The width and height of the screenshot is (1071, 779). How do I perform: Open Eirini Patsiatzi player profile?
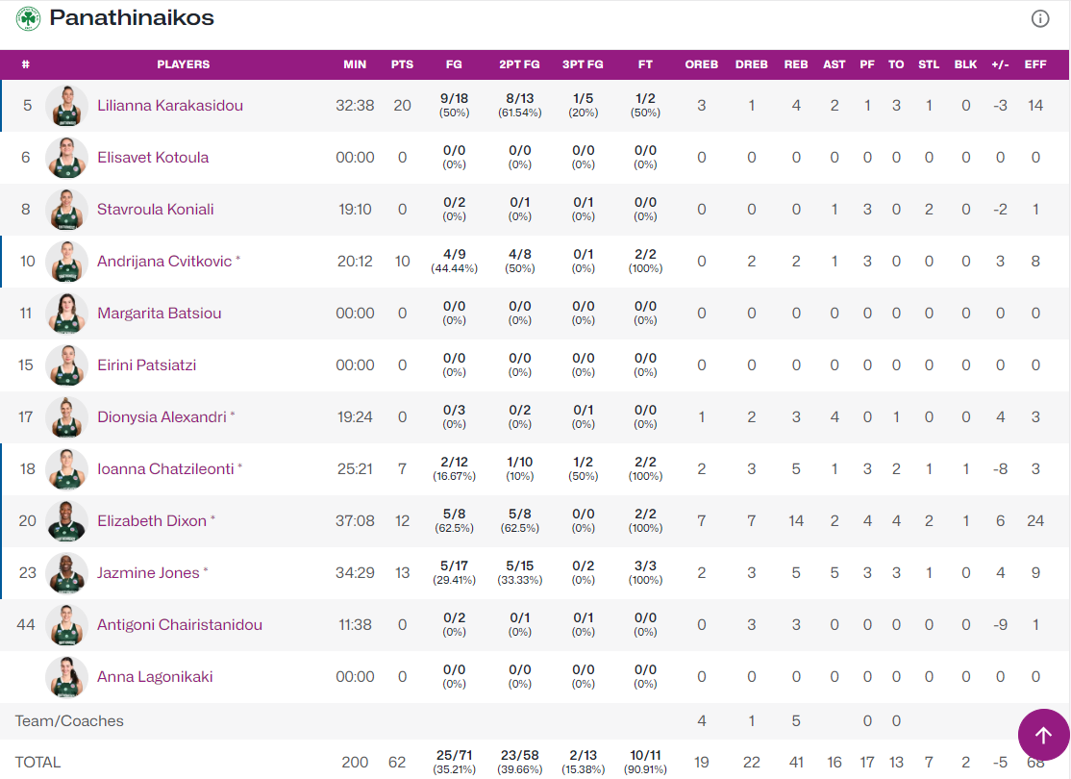pyautogui.click(x=147, y=364)
